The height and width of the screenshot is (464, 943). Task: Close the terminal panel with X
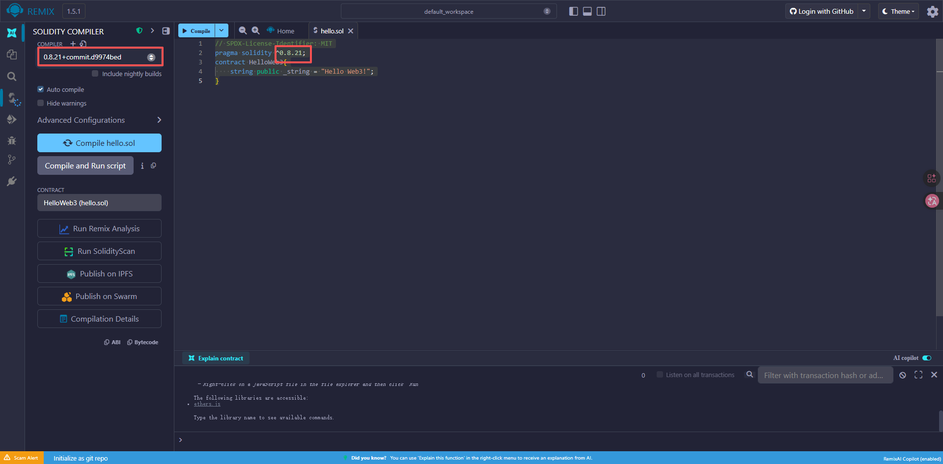coord(934,375)
